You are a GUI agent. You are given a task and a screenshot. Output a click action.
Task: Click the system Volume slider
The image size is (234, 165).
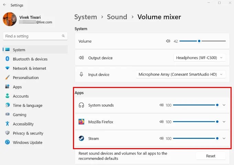pos(202,41)
